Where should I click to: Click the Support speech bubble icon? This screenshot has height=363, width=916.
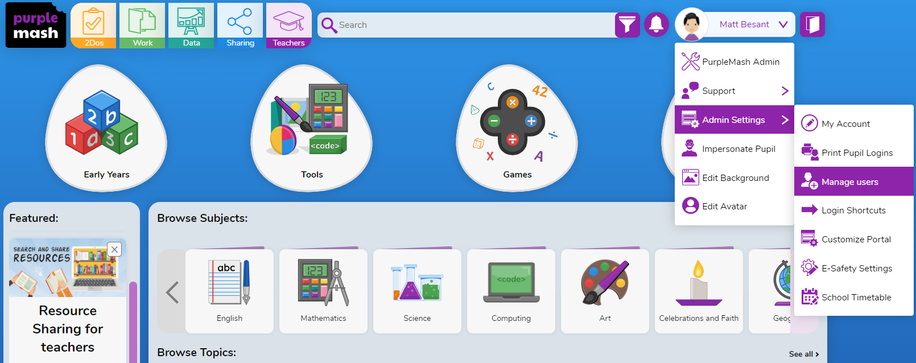(690, 90)
